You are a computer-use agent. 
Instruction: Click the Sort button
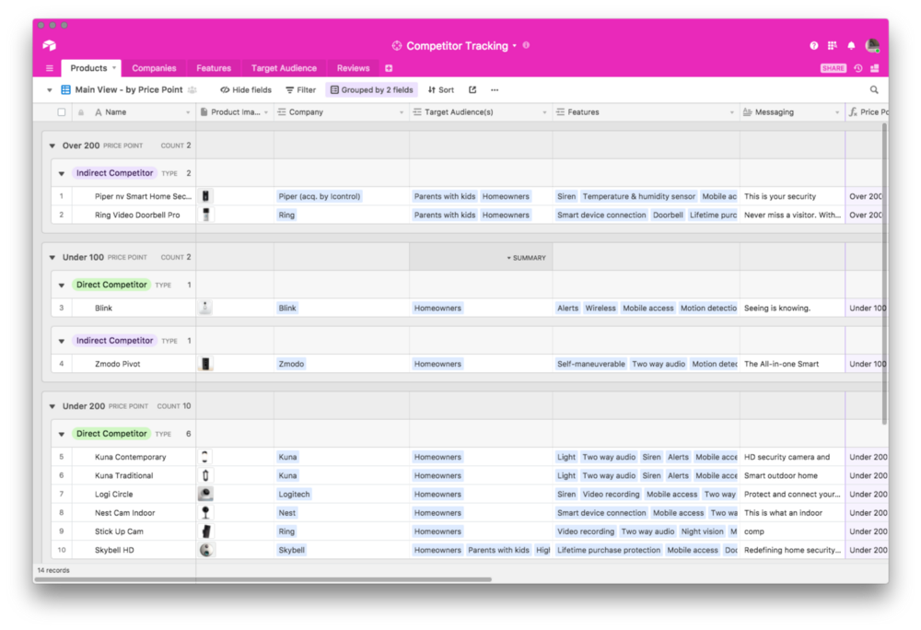(441, 90)
